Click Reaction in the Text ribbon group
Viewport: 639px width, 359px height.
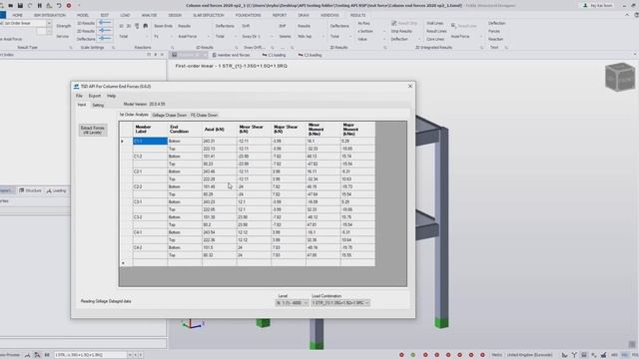pyautogui.click(x=495, y=39)
